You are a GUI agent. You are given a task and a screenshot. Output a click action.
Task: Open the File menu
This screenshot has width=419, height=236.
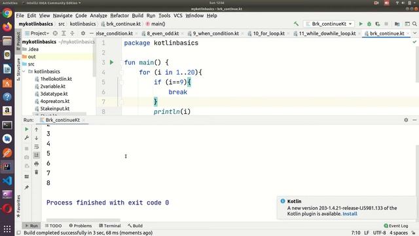[x=20, y=16]
